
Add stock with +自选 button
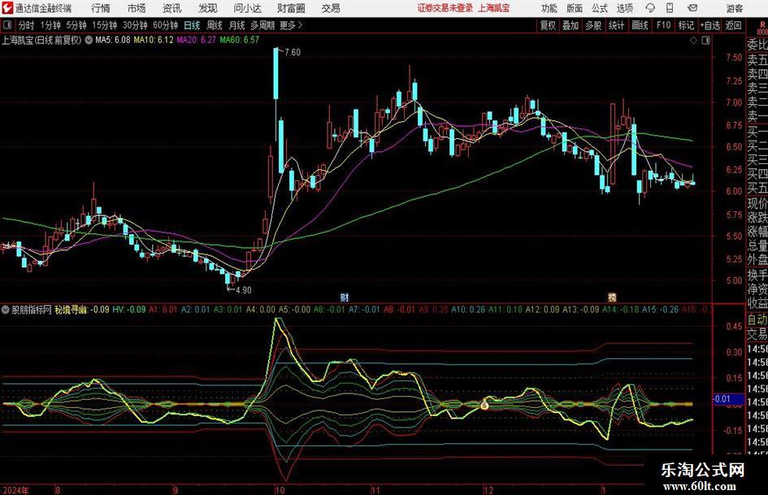pos(709,25)
